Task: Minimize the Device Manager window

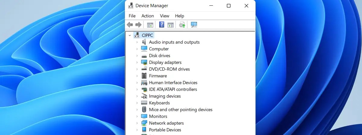Action: (211, 6)
